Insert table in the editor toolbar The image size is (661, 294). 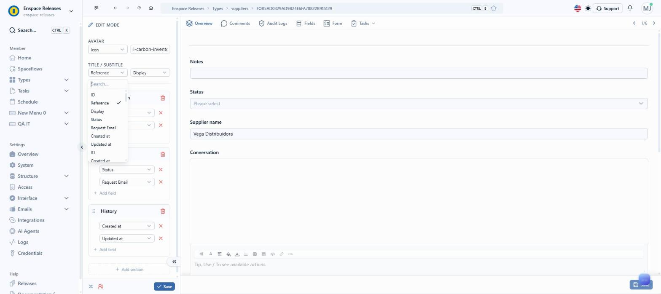255,254
